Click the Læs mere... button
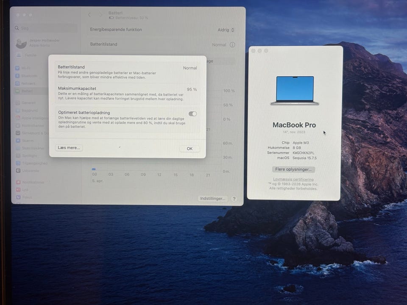The width and height of the screenshot is (407, 305). (69, 147)
